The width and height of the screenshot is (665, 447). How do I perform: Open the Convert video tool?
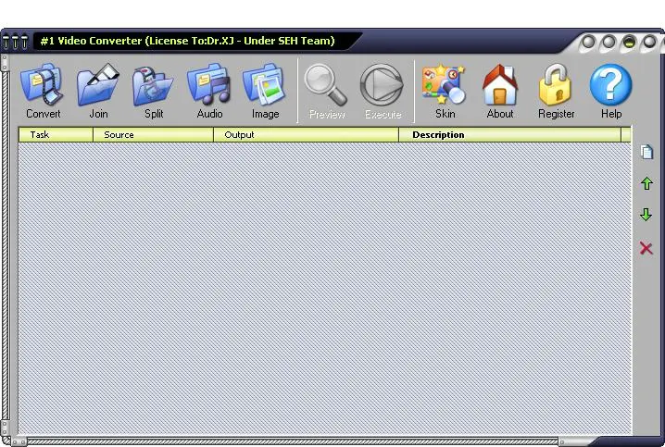(x=43, y=91)
